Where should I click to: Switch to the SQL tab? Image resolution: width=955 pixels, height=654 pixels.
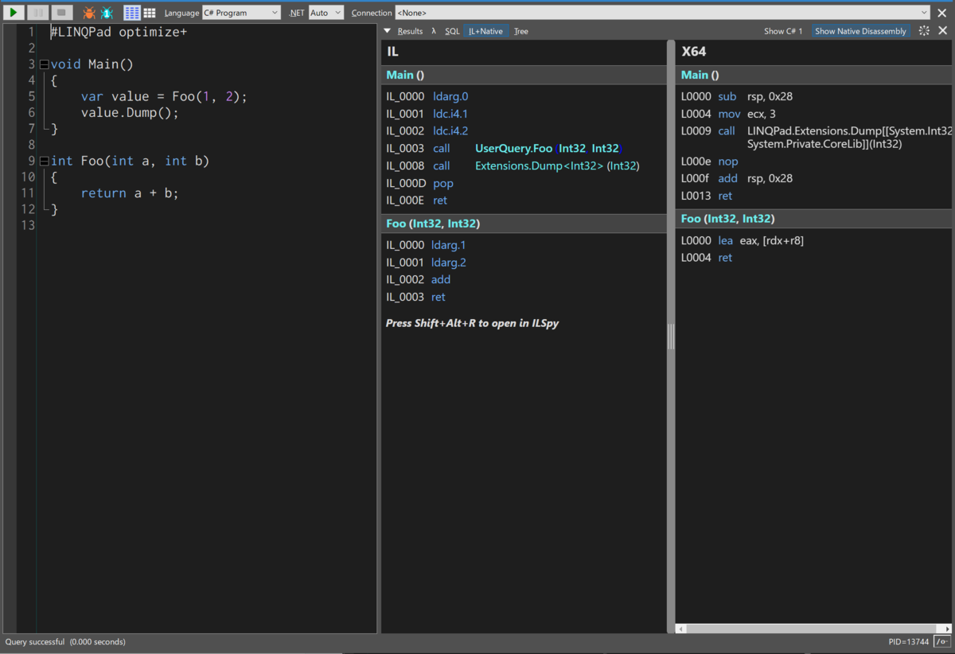(x=452, y=31)
